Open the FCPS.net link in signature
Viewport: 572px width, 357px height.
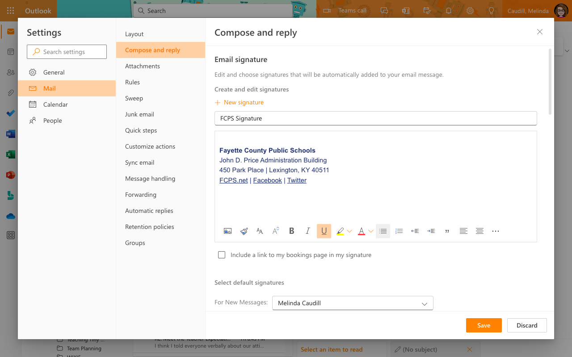pos(233,180)
